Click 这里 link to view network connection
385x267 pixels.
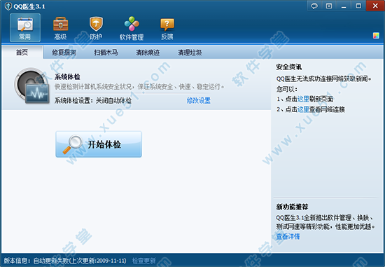pos(303,109)
